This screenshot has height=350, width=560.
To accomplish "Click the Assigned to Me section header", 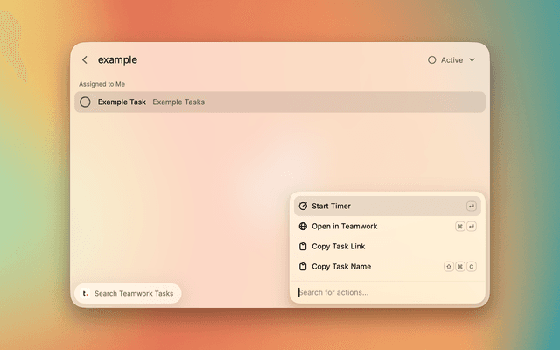I will [x=101, y=84].
